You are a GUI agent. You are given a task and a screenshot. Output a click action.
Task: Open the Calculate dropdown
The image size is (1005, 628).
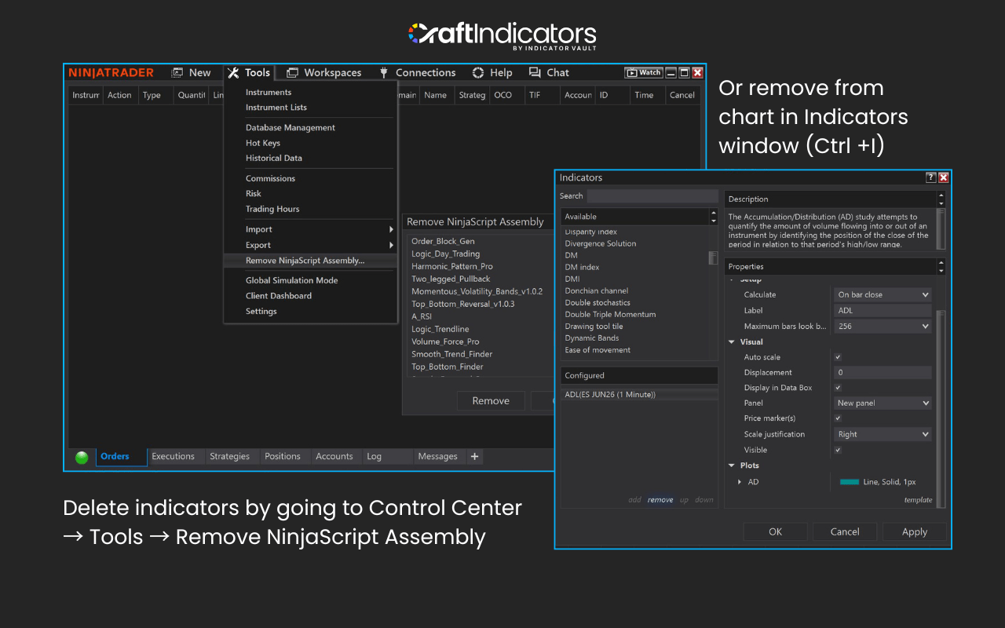click(x=883, y=294)
